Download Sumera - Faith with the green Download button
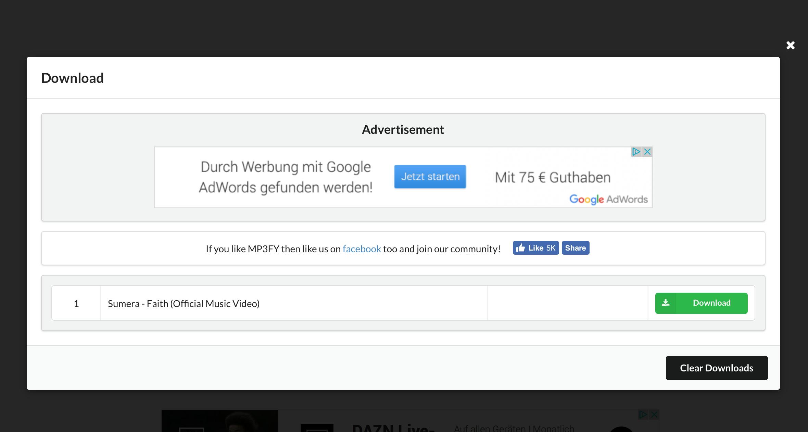The image size is (808, 432). (711, 303)
